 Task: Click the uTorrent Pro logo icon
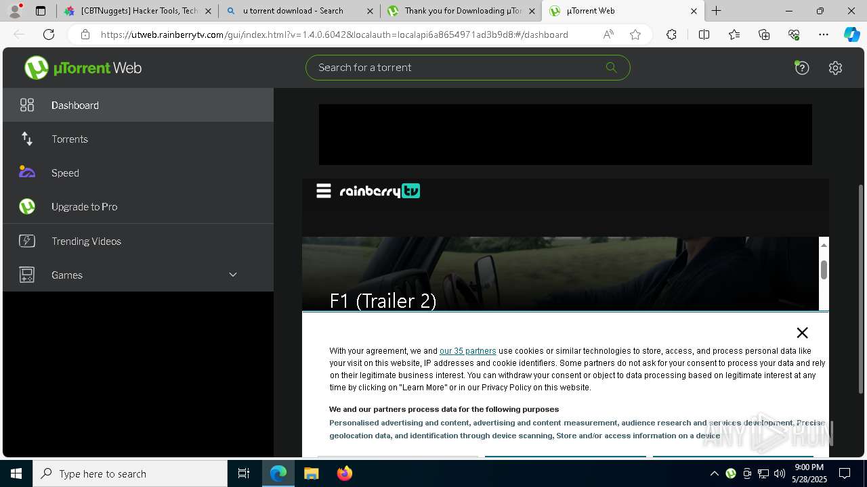point(27,206)
